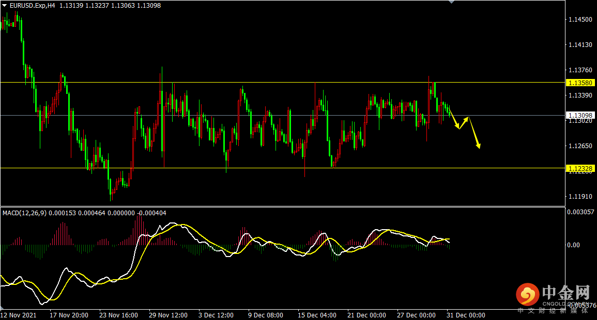Screen dimensions: 597x320
Task: Click the 中金网 watermark text
Action: tap(566, 293)
